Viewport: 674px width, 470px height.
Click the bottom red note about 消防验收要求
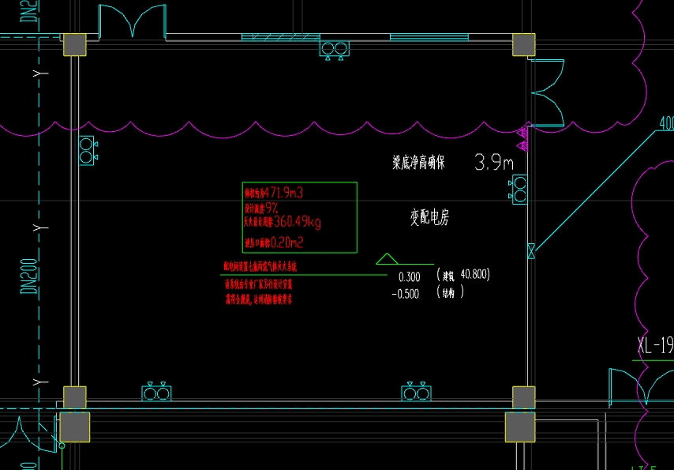point(258,299)
